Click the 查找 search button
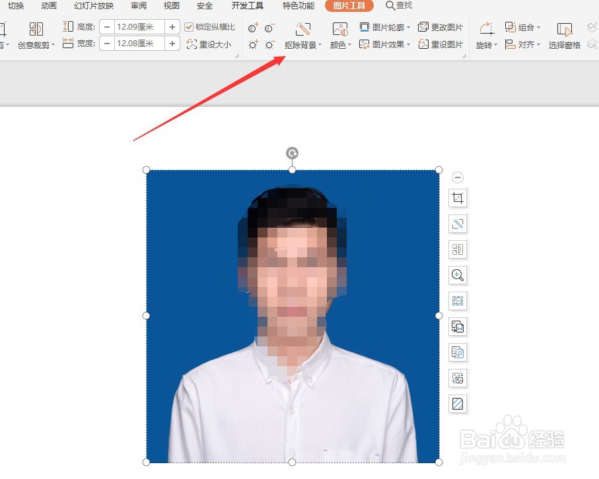Image resolution: width=599 pixels, height=479 pixels. coord(399,6)
